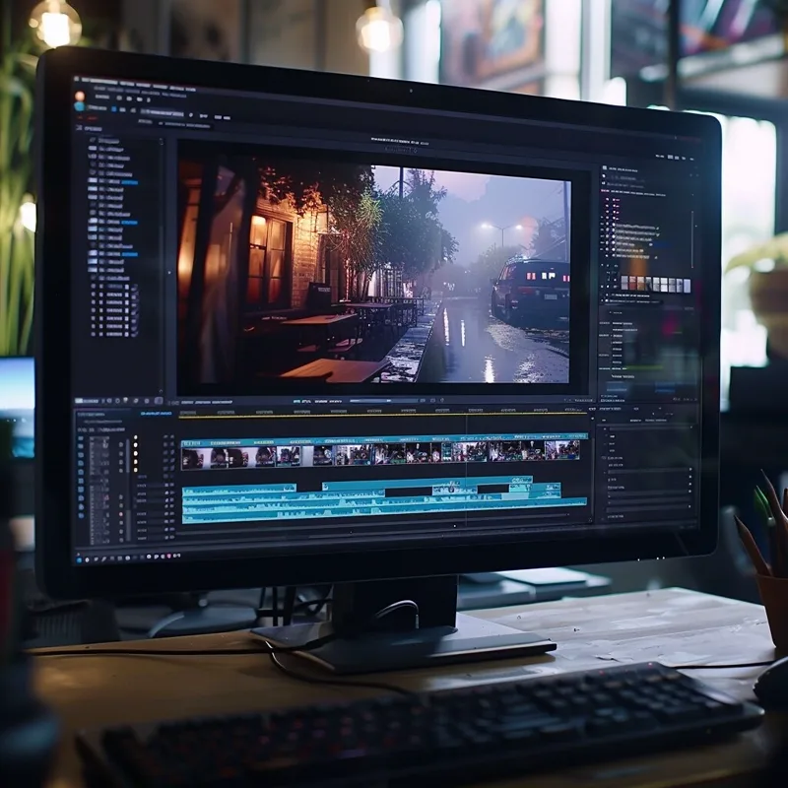Click the Windows start icon on the taskbar
Viewport: 788px width, 788px height.
pyautogui.click(x=79, y=558)
